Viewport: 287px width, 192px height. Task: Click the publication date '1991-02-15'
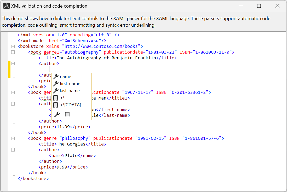pos(151,138)
